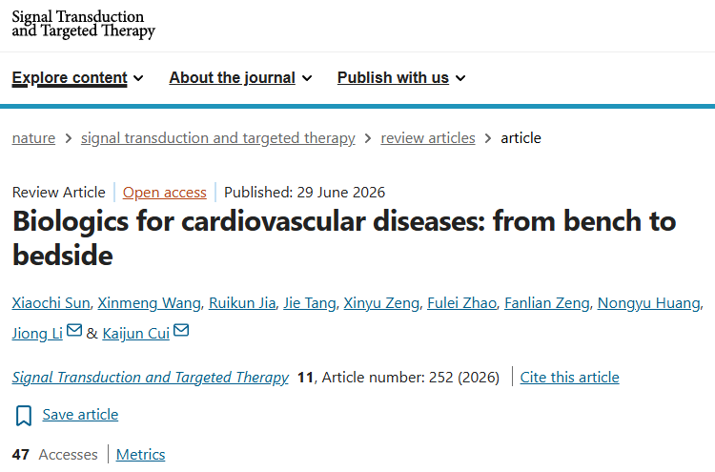Click the Open access link
The height and width of the screenshot is (472, 715).
click(x=165, y=193)
